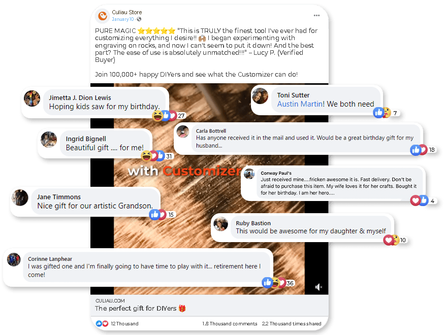Open the Austin Martin tagged link

tap(301, 104)
